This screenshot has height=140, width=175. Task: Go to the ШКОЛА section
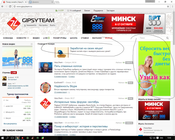(73, 38)
